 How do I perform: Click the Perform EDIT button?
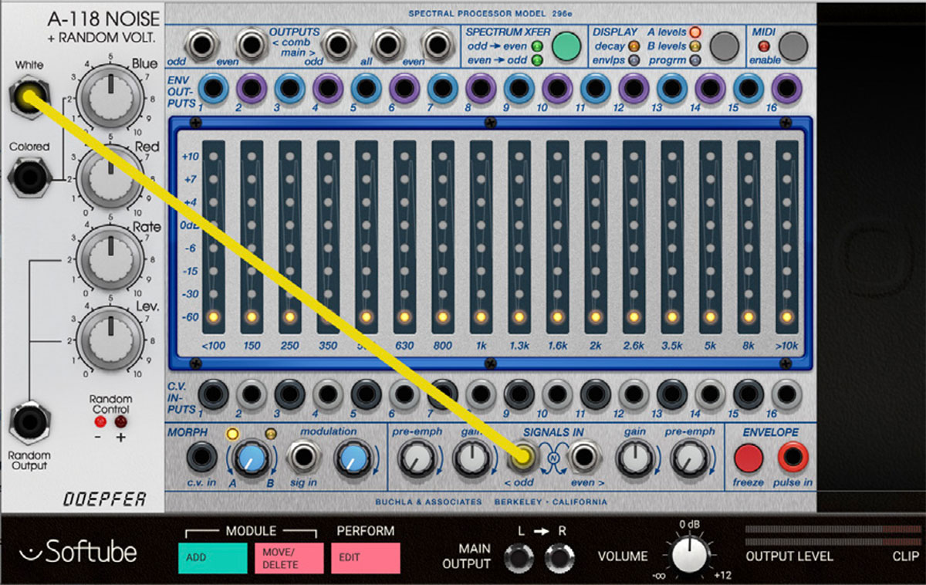[x=366, y=557]
